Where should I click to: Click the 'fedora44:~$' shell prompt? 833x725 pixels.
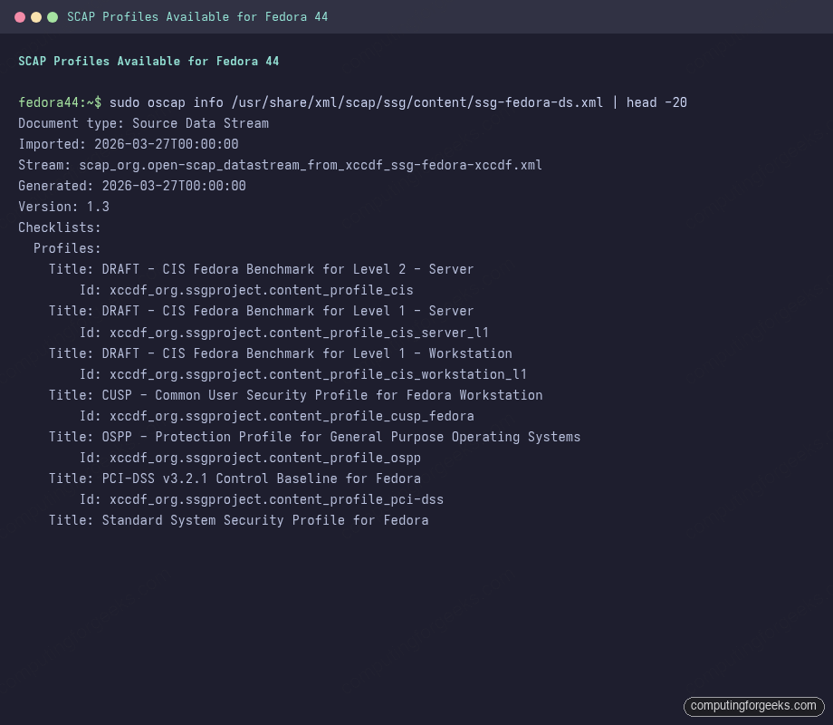pyautogui.click(x=60, y=102)
